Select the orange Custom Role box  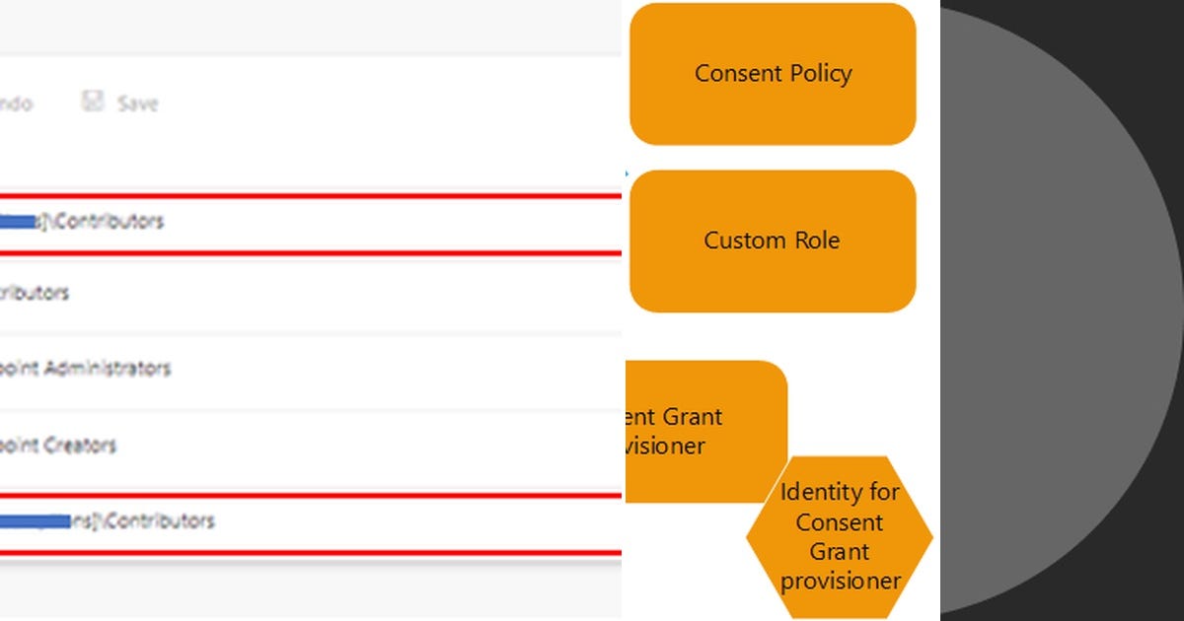773,240
